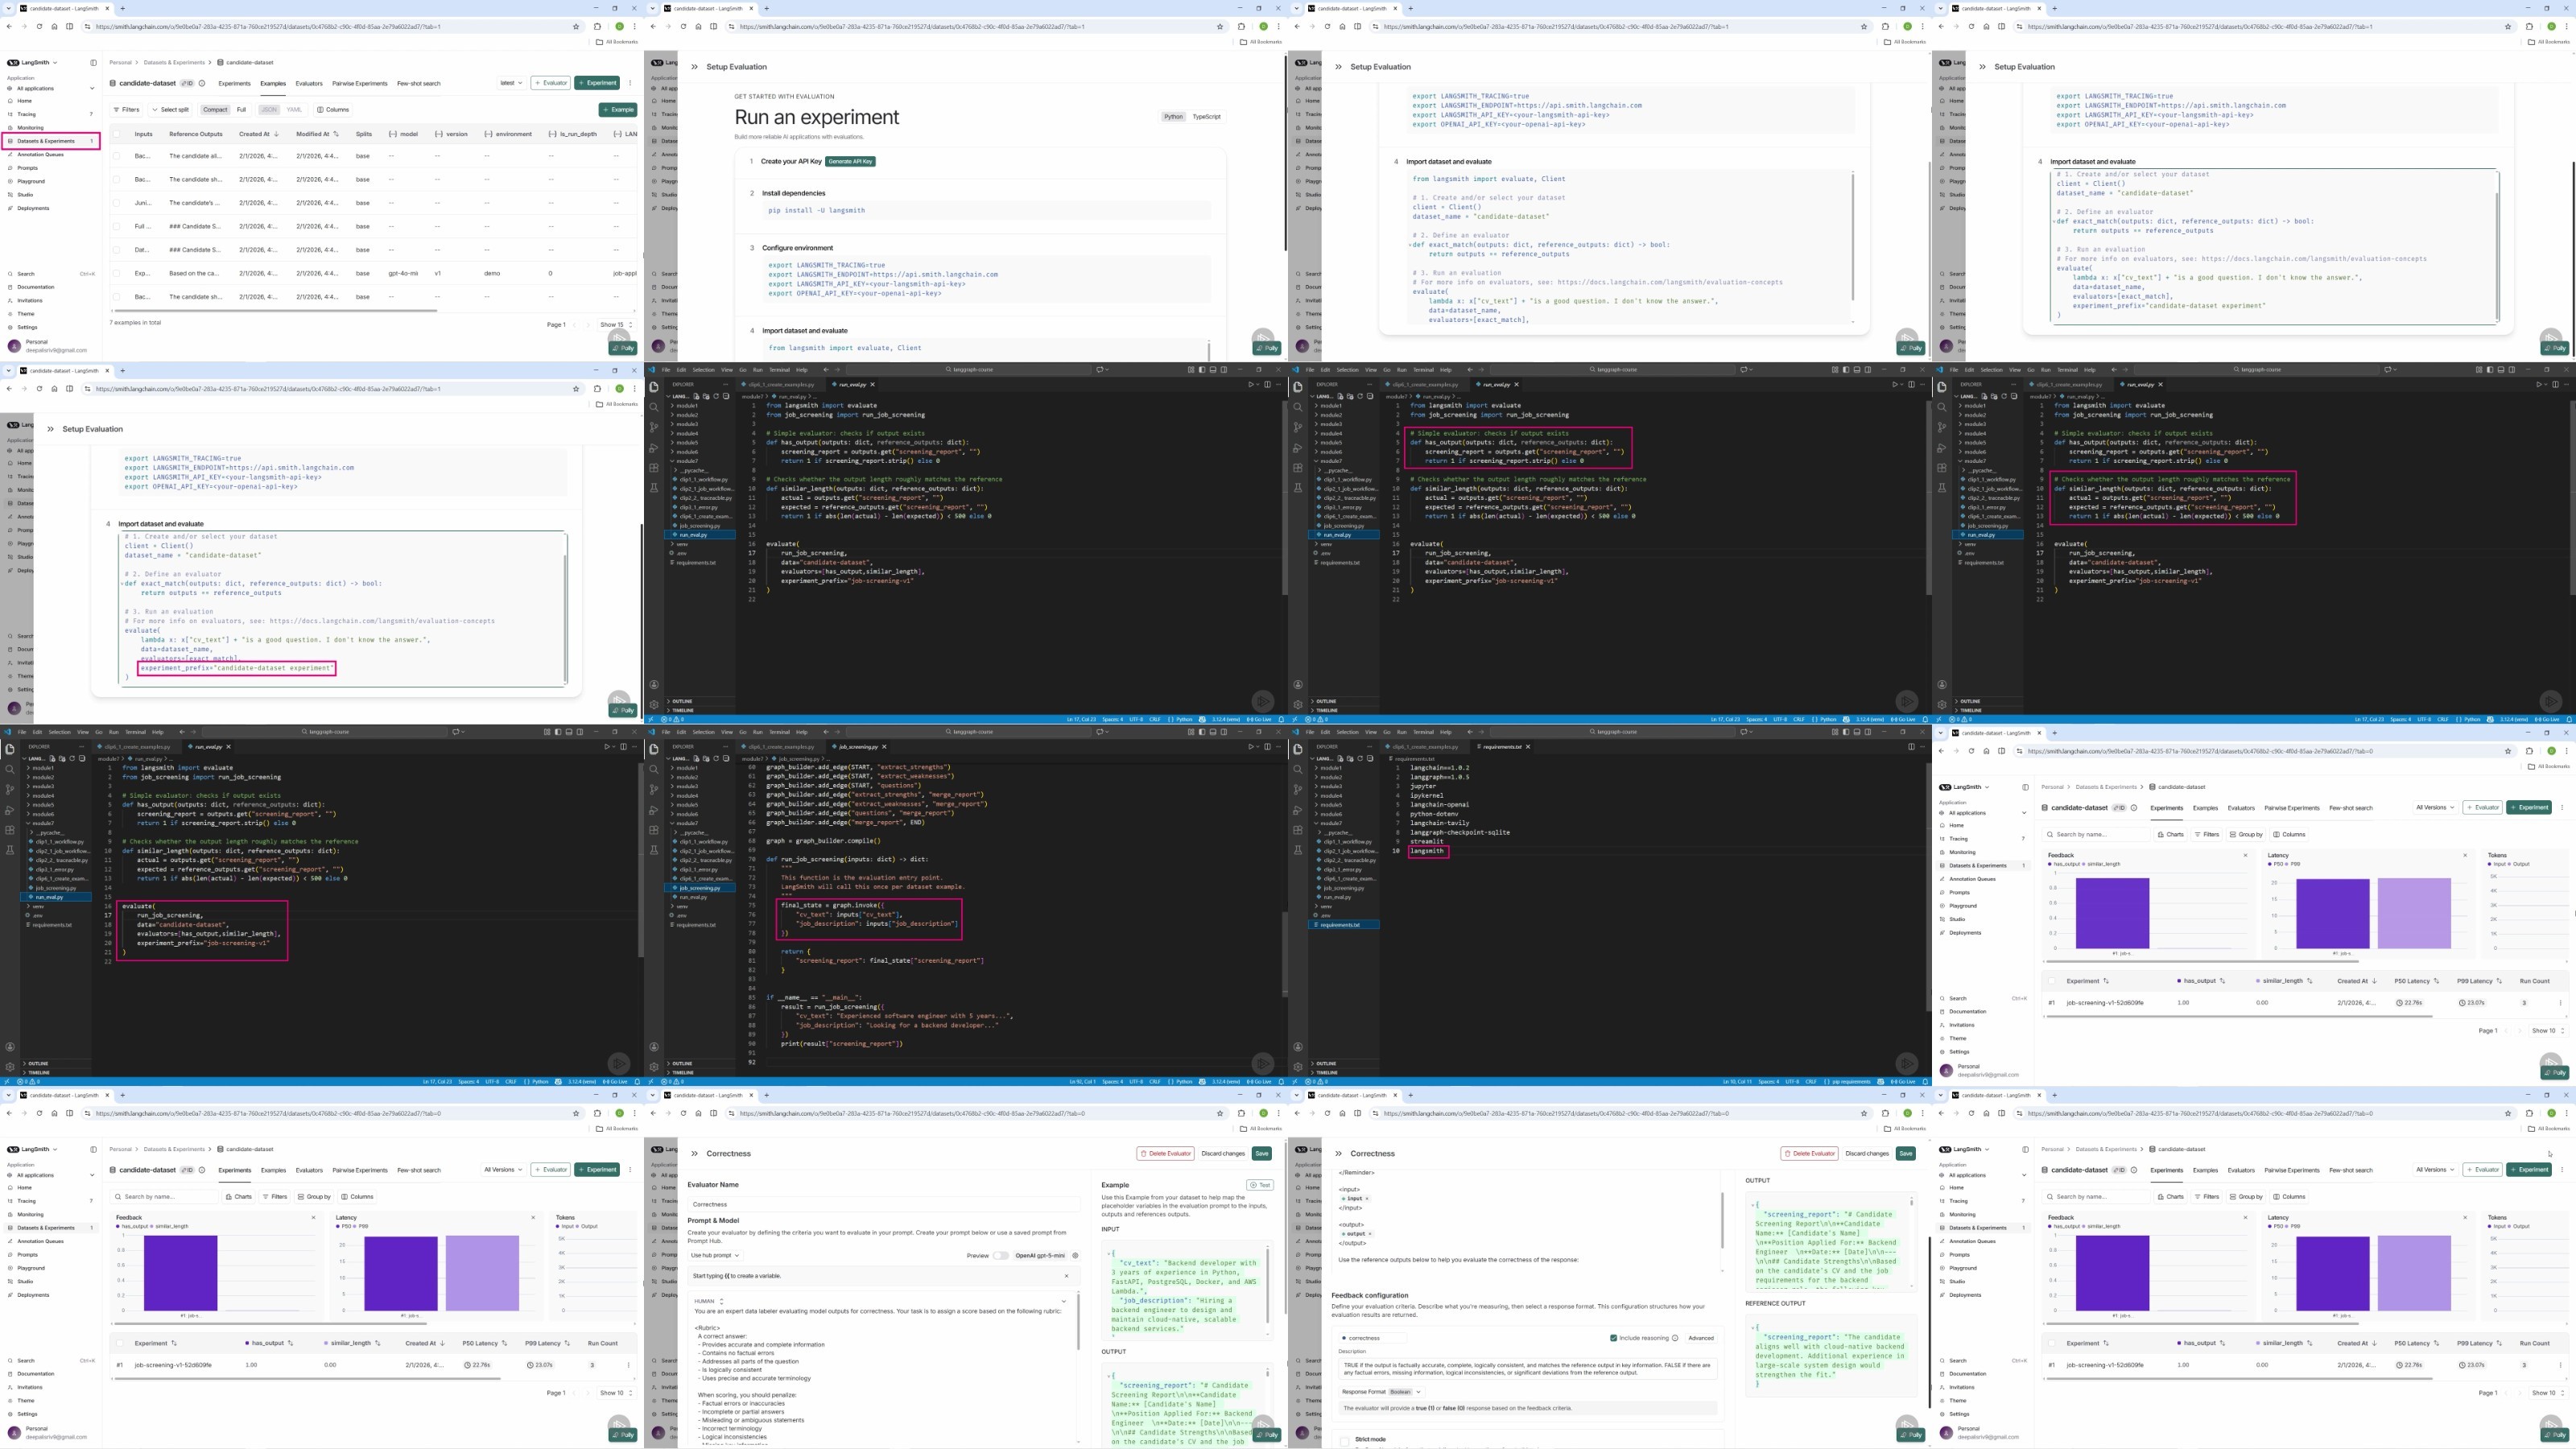Screen dimensions: 2576x1449
Task: Open the Use hub prompt dropdown
Action: 715,1255
